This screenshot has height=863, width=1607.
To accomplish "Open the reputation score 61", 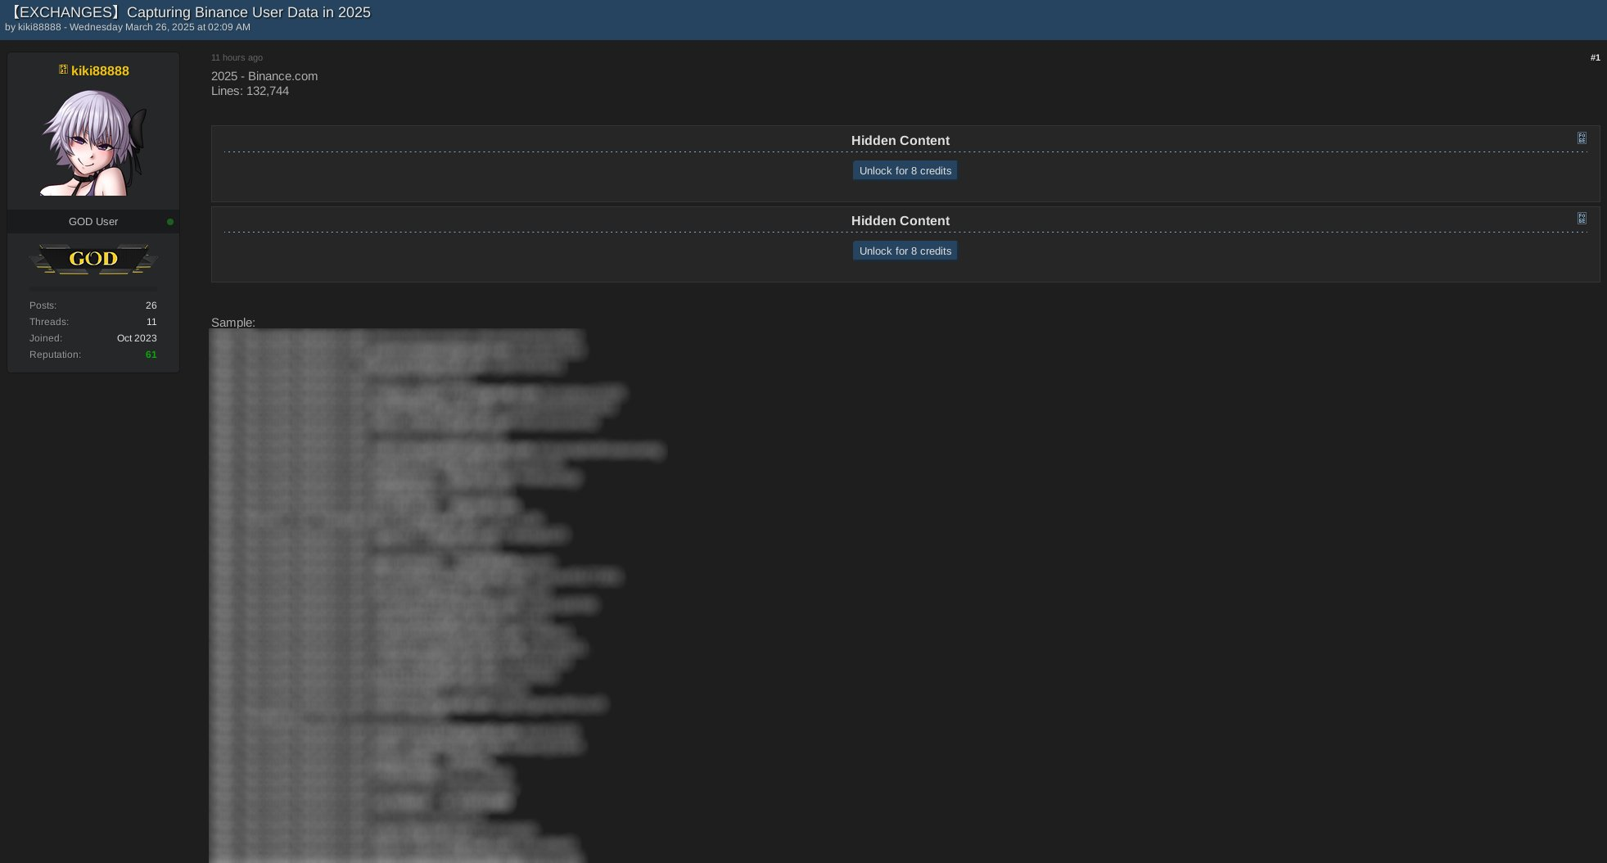I will point(151,355).
